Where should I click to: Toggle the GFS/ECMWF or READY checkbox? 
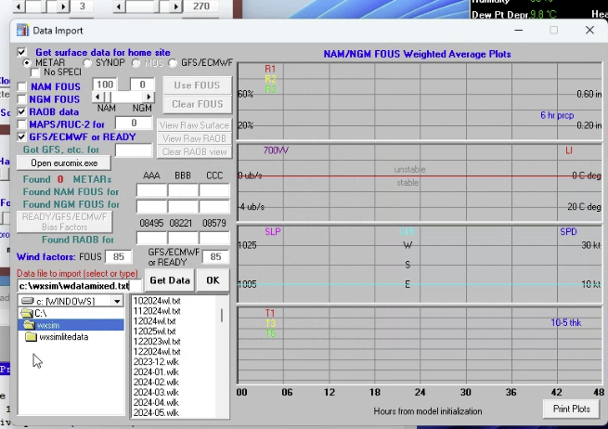pyautogui.click(x=21, y=136)
